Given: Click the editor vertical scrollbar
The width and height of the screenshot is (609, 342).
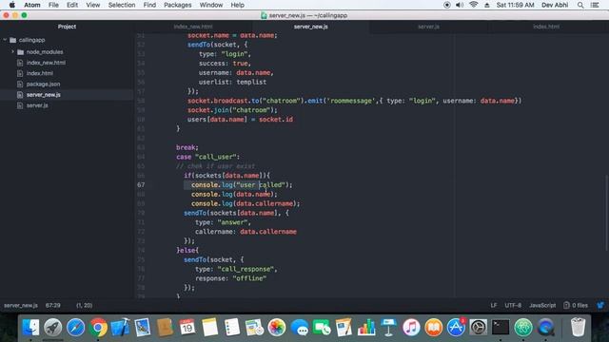Looking at the screenshot, I should point(607,213).
